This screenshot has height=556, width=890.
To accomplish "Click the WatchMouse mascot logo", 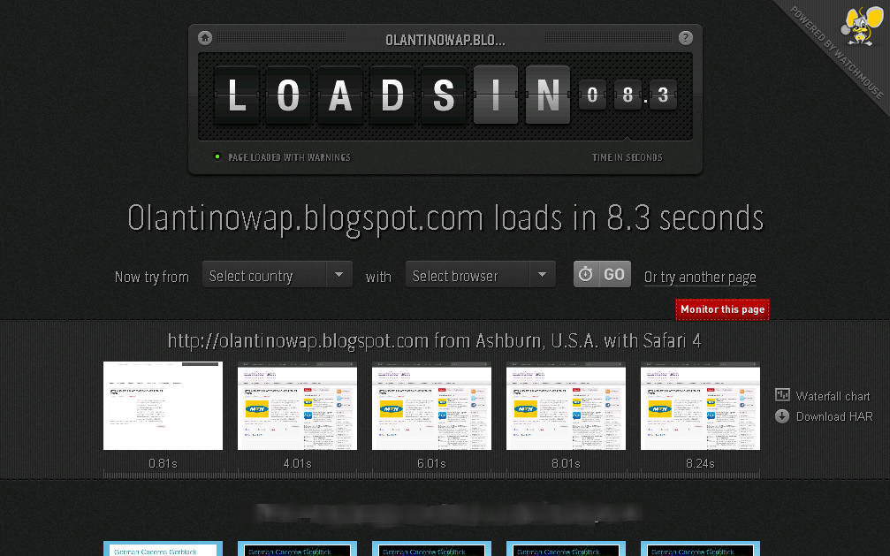I will point(863,25).
